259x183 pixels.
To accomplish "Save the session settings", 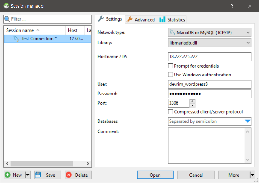I will tap(47, 175).
